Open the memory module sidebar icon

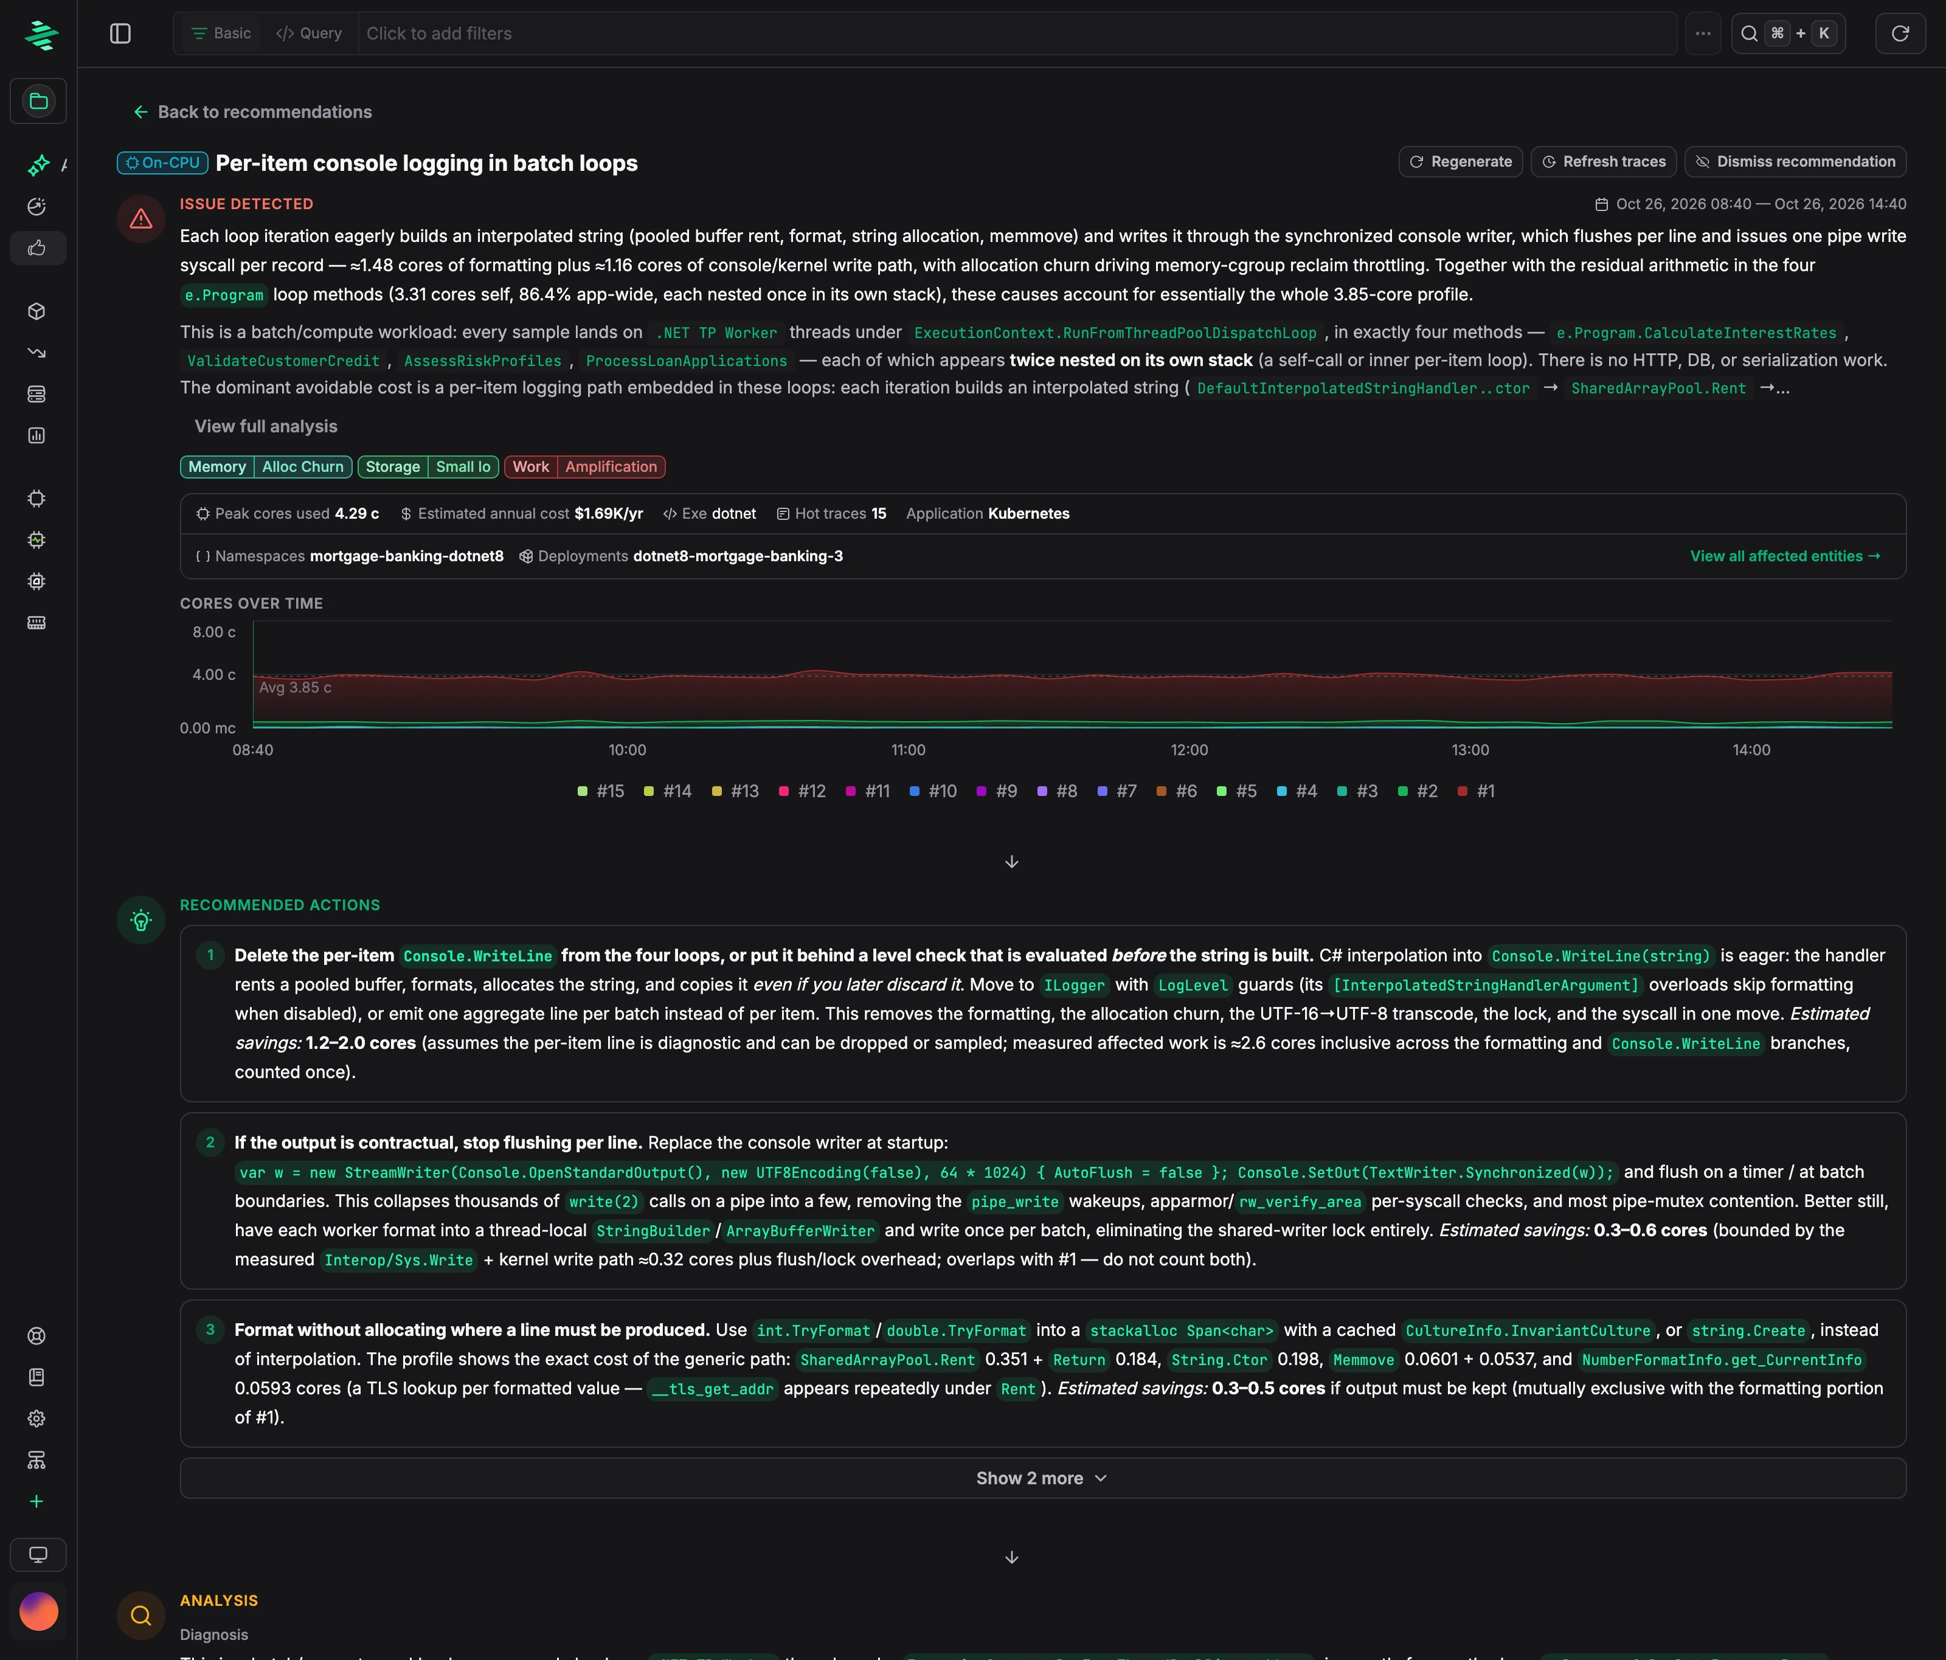coord(36,623)
